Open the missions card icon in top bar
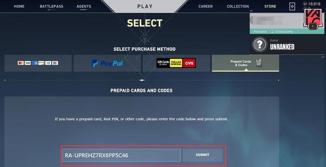 [x=292, y=7]
